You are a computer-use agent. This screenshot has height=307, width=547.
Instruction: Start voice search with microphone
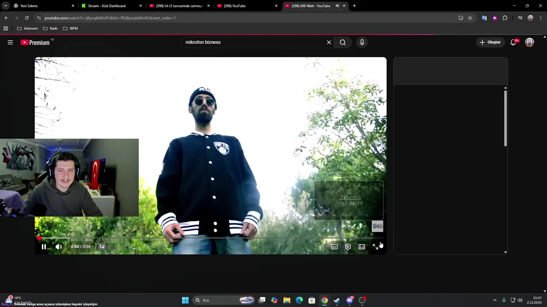(x=362, y=42)
